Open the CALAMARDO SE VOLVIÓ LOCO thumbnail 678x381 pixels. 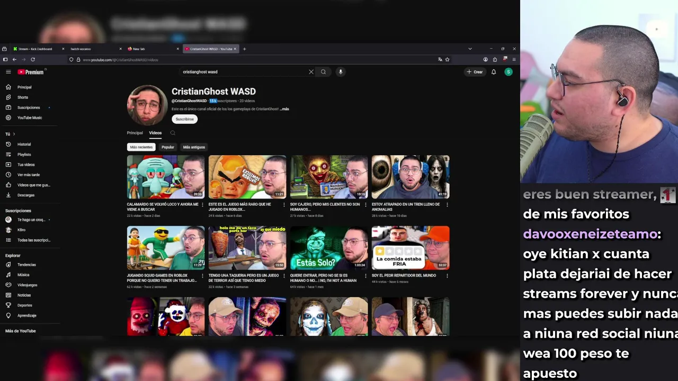pos(166,177)
